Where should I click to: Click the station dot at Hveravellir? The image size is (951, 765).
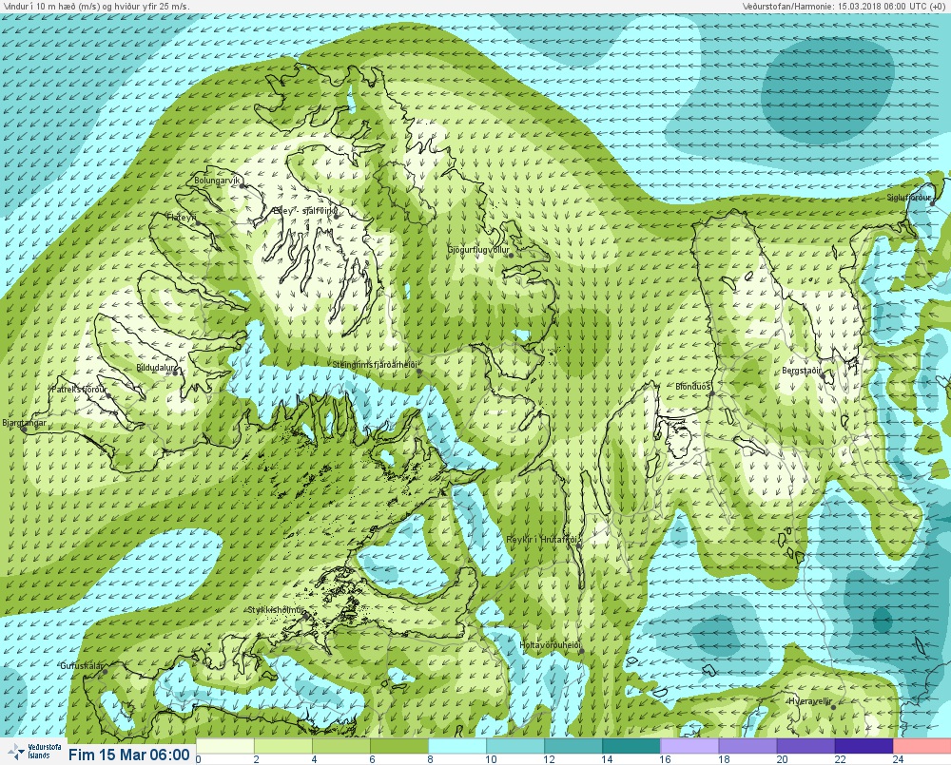833,708
